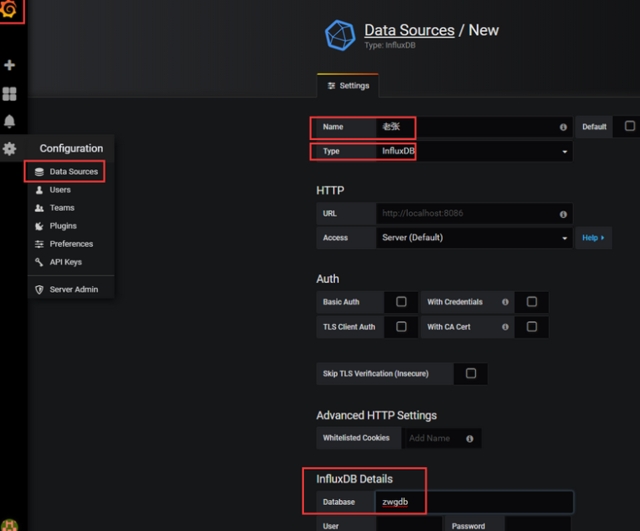The width and height of the screenshot is (640, 531).
Task: Switch to the Settings tab
Action: tap(348, 86)
